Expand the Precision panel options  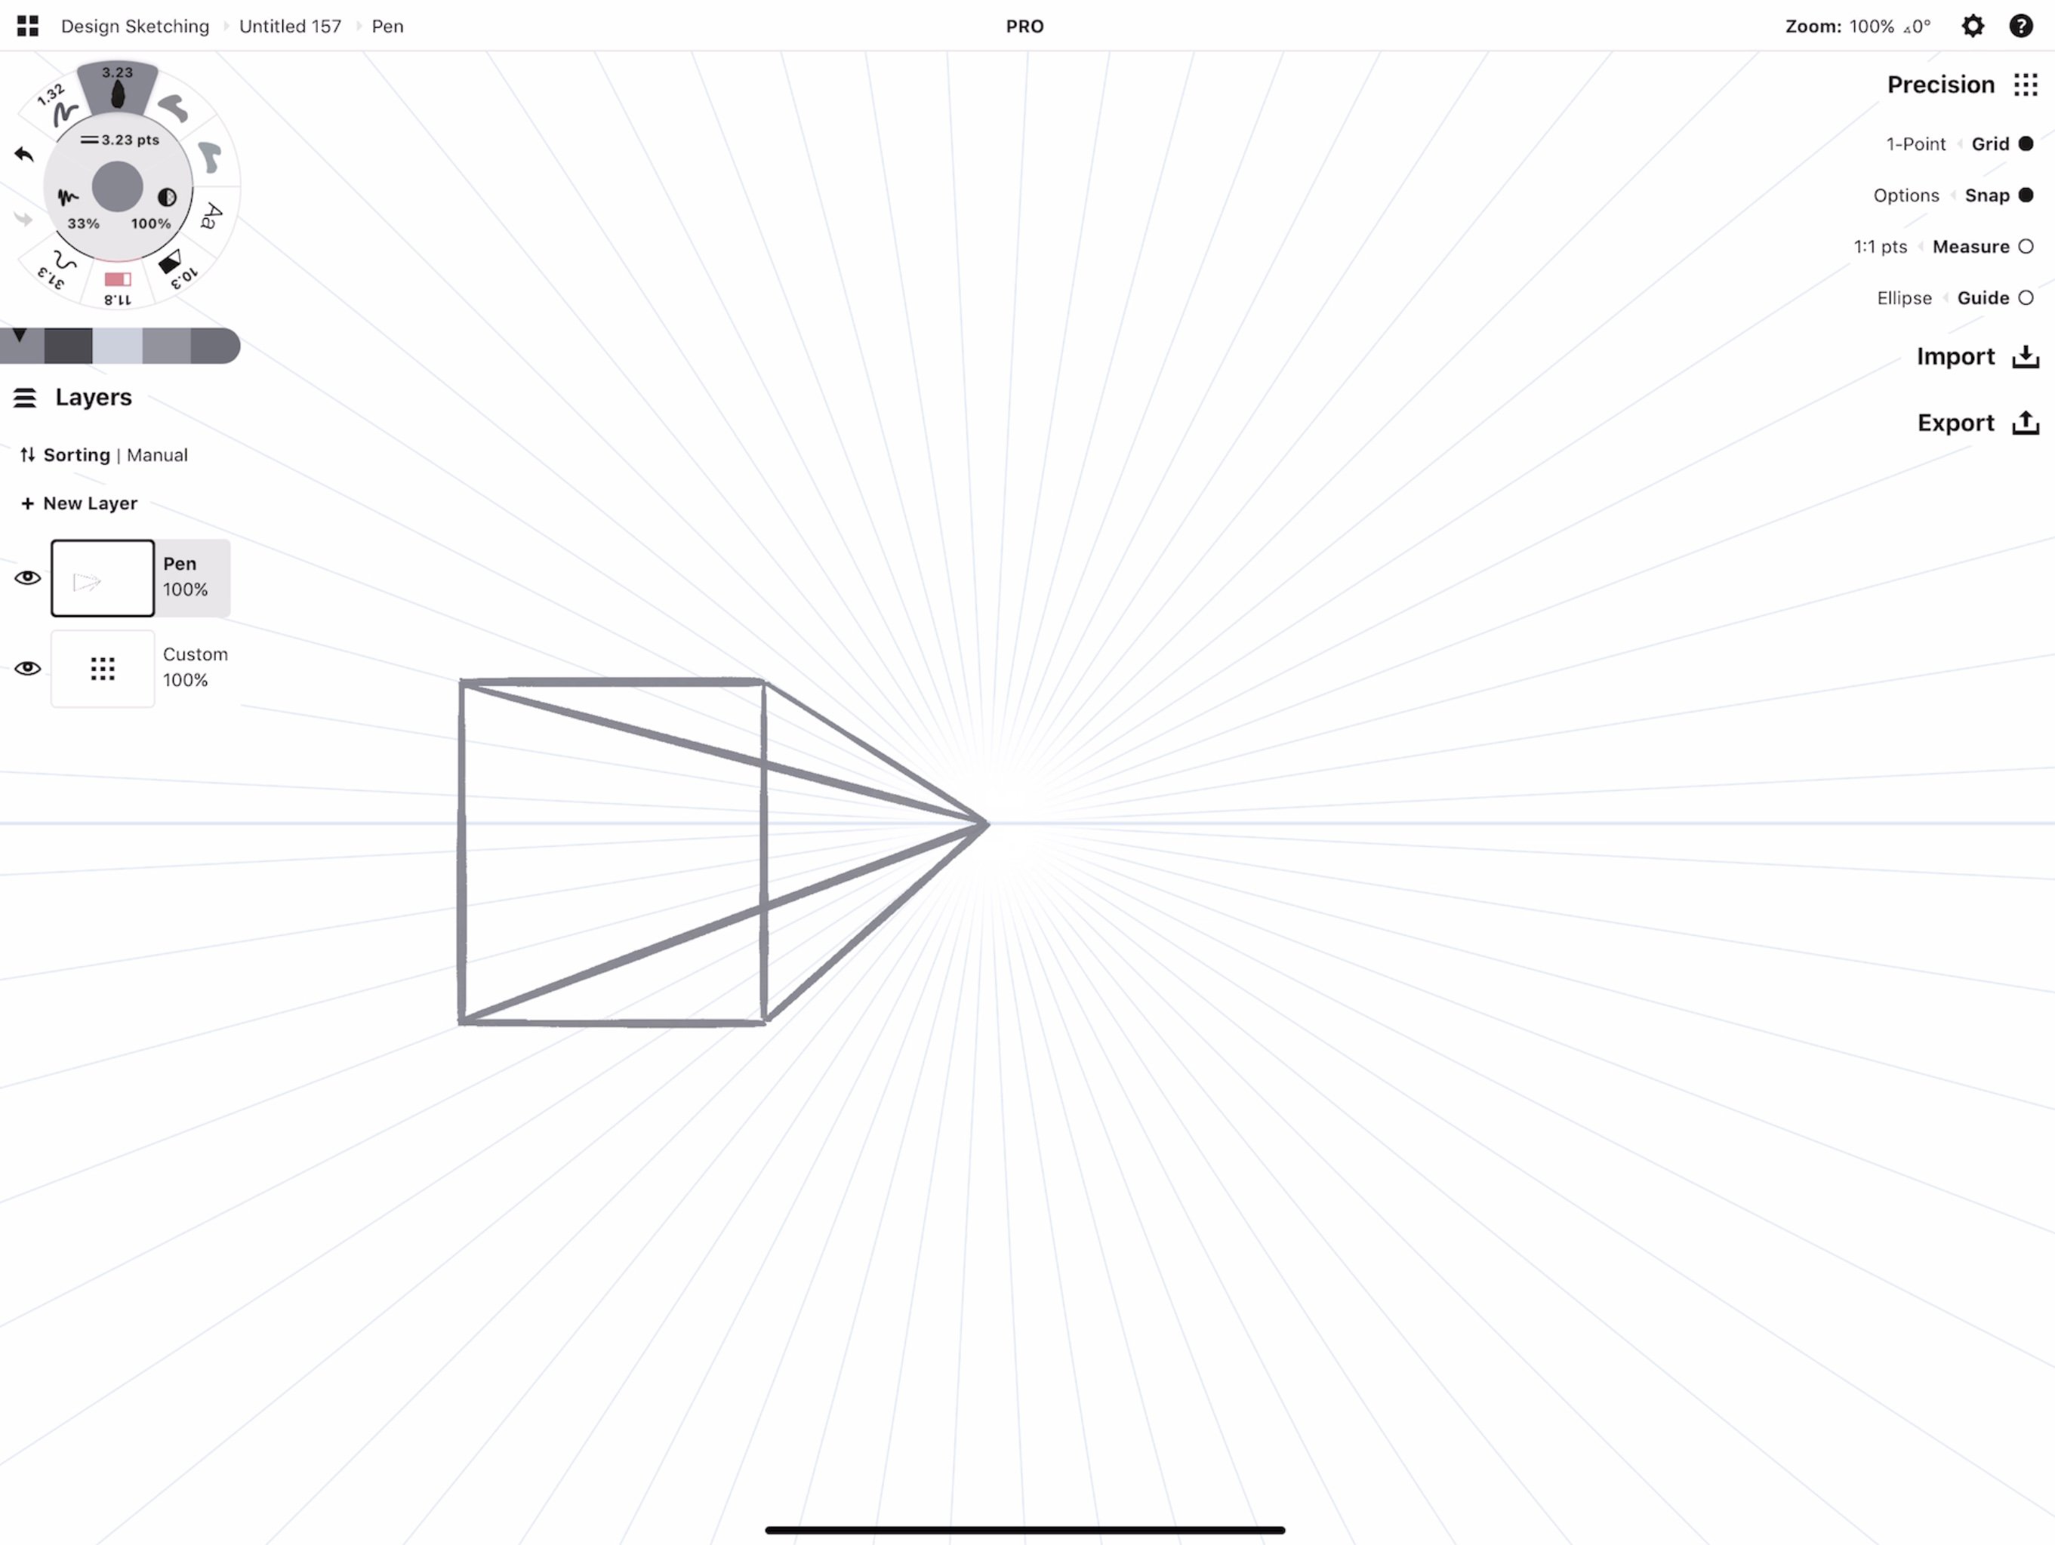[2026, 83]
